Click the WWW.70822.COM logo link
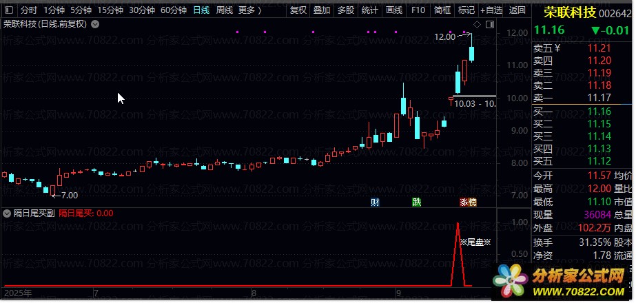The width and height of the screenshot is (636, 303). [x=578, y=292]
